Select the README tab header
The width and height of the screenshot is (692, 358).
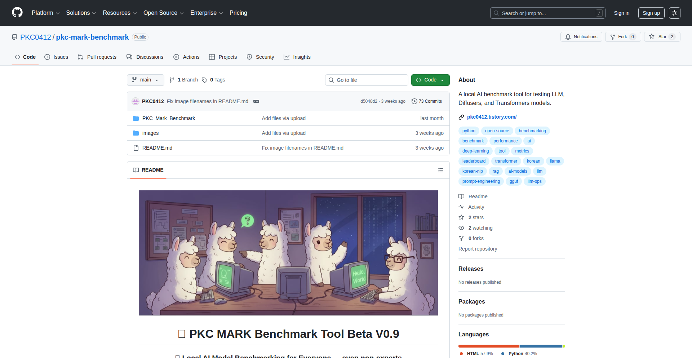tap(148, 170)
